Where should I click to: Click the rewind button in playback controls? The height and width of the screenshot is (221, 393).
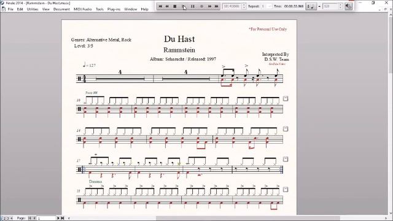click(x=167, y=6)
